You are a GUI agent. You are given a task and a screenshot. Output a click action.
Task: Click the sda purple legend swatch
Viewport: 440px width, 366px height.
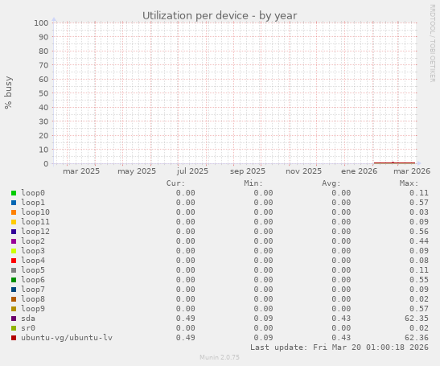[14, 319]
